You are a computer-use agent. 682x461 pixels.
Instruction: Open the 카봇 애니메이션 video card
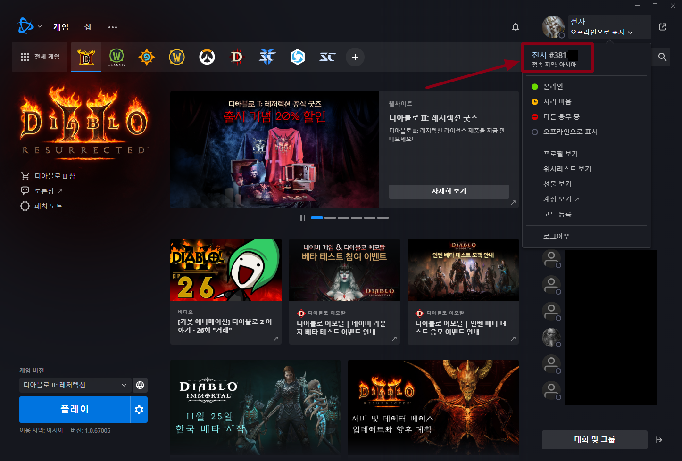226,291
